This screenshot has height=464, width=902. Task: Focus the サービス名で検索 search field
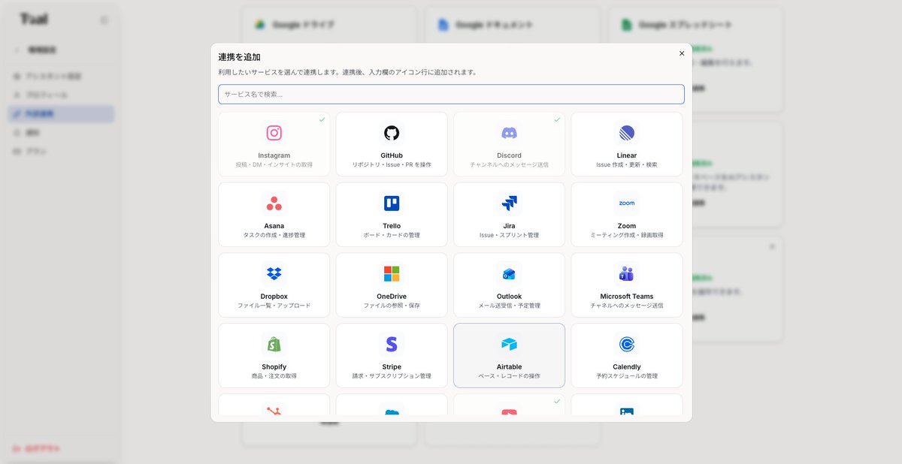[451, 94]
